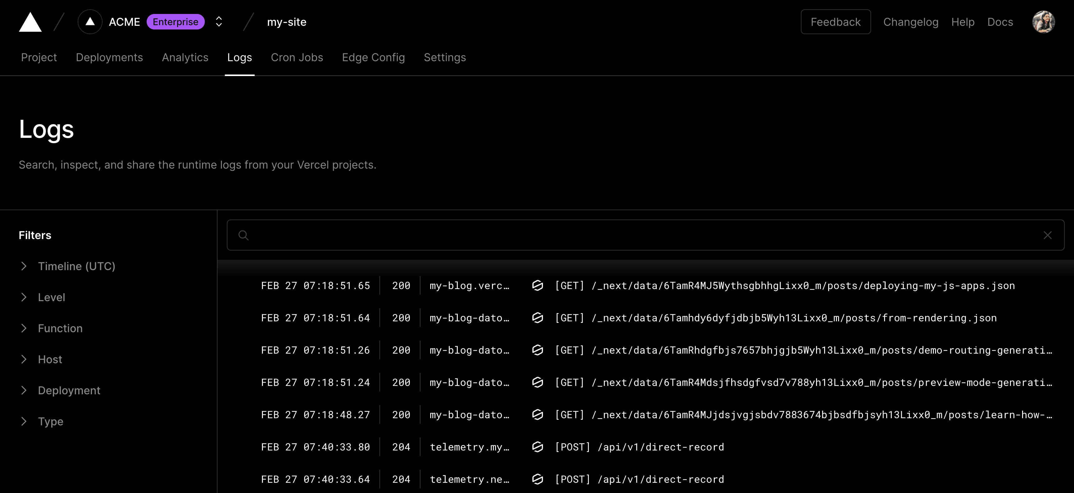Click your profile avatar in the top right
This screenshot has height=493, width=1074.
(x=1043, y=22)
